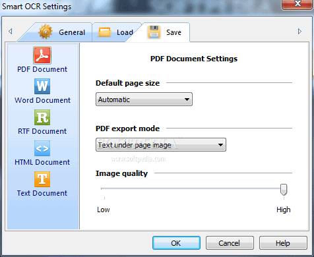The image size is (314, 257).
Task: Open the Default page size dropdown
Action: point(144,100)
